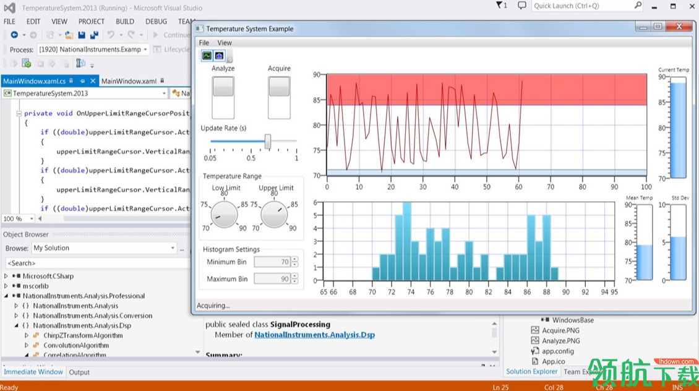Switch to the Immediate Window tab

coord(33,372)
